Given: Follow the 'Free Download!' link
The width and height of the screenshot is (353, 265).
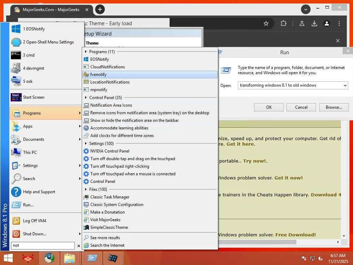Looking at the screenshot, I should tap(295, 235).
